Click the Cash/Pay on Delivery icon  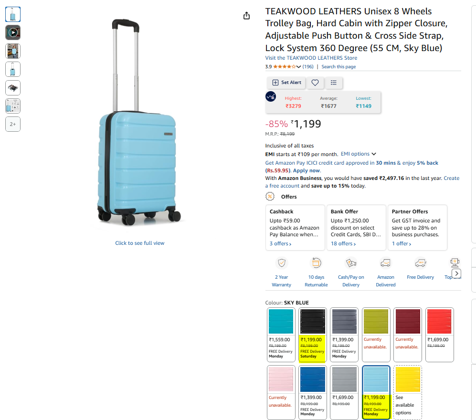[351, 263]
